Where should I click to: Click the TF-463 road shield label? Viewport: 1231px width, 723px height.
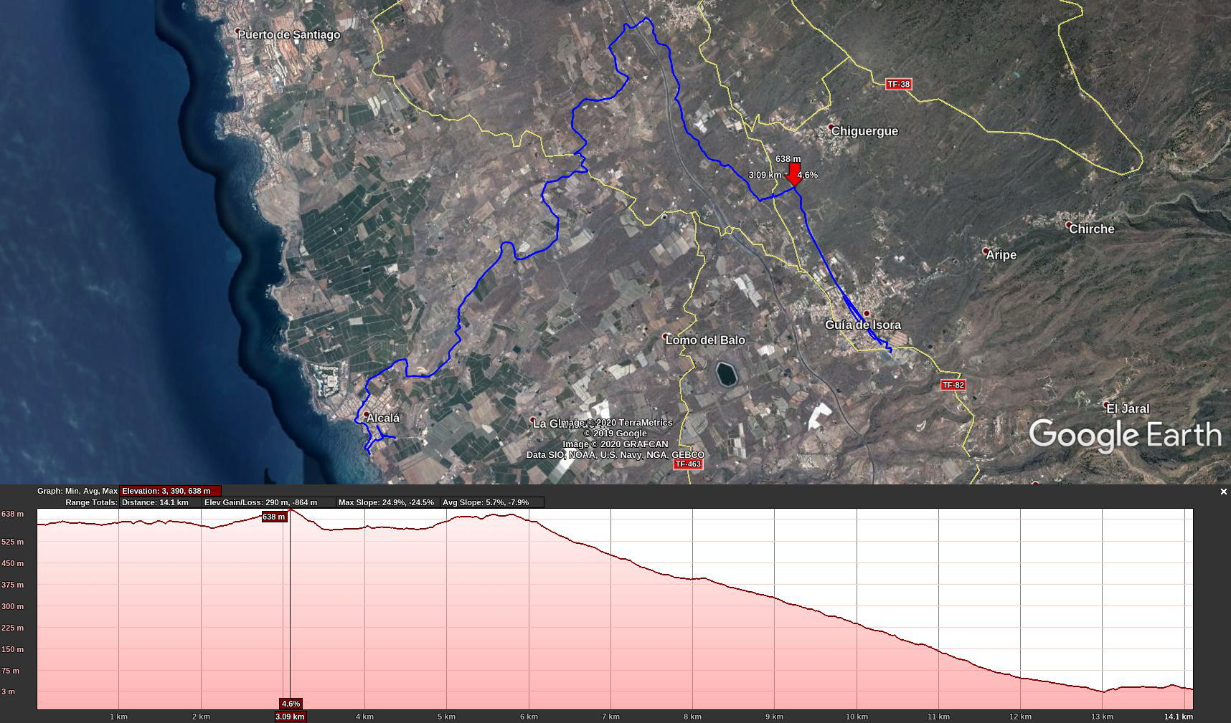(689, 464)
